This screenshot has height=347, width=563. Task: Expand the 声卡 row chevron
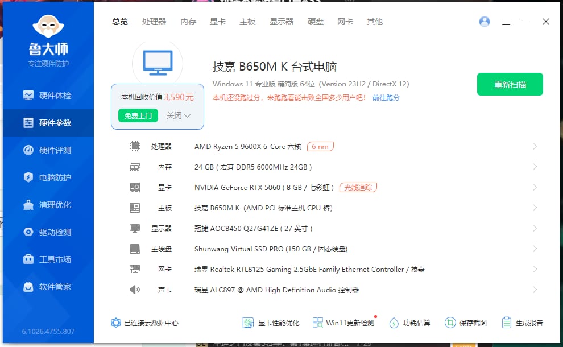click(x=535, y=290)
